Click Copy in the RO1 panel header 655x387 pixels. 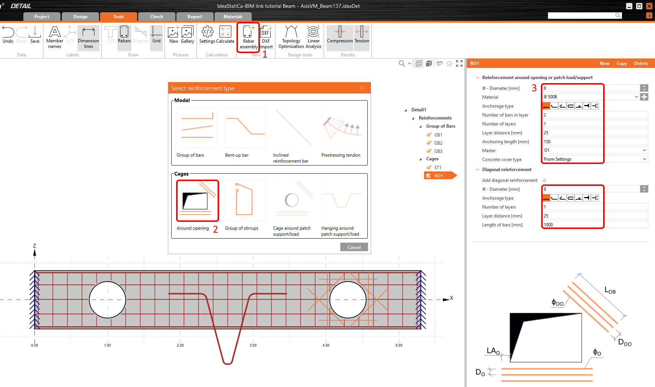click(x=621, y=63)
